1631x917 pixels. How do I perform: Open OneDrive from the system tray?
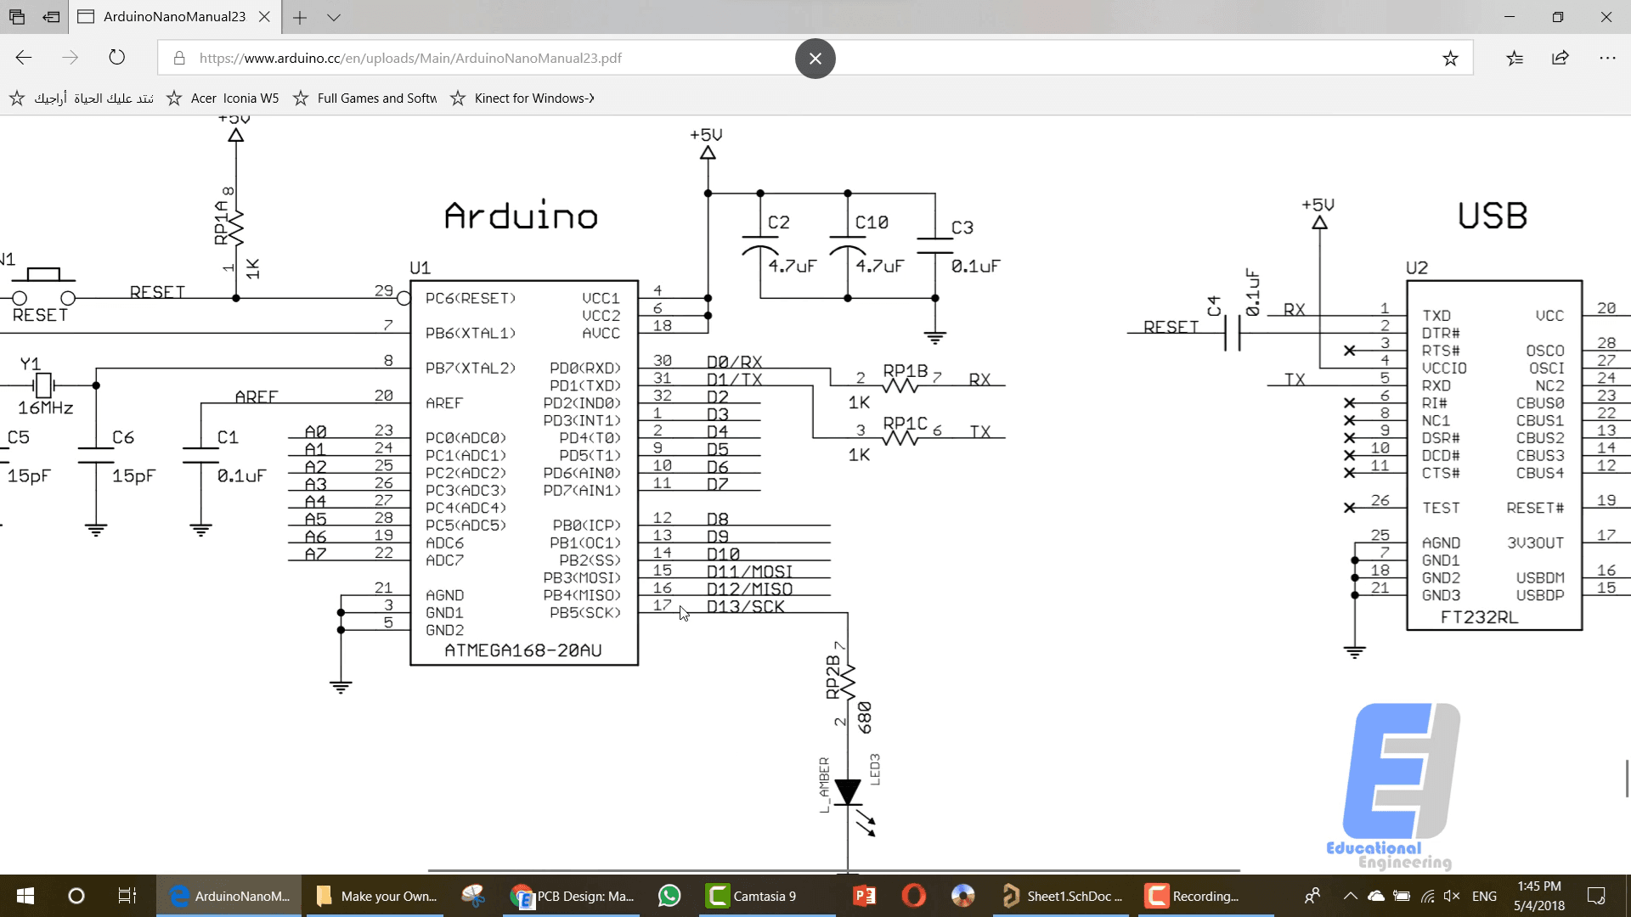click(1378, 896)
